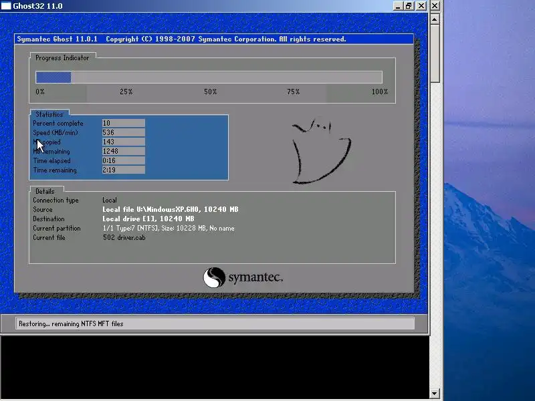The height and width of the screenshot is (401, 535).
Task: Click the Symantec yin-yang logo icon
Action: click(214, 277)
